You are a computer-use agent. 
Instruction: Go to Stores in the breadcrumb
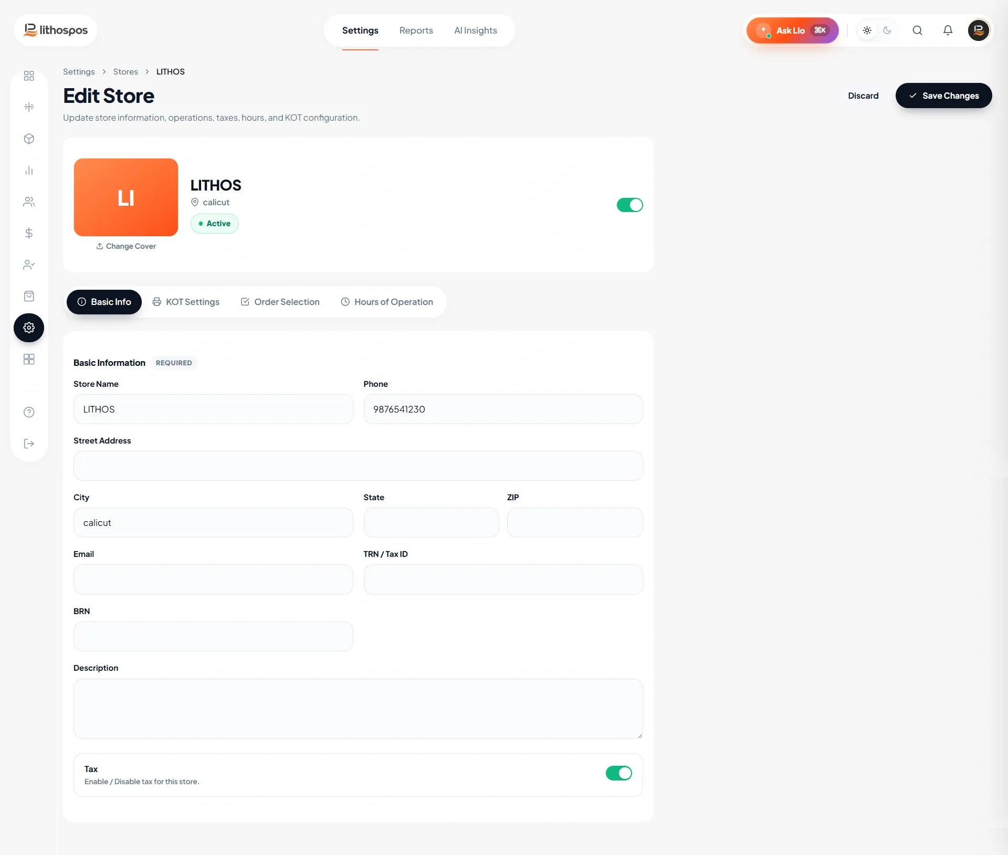tap(125, 71)
